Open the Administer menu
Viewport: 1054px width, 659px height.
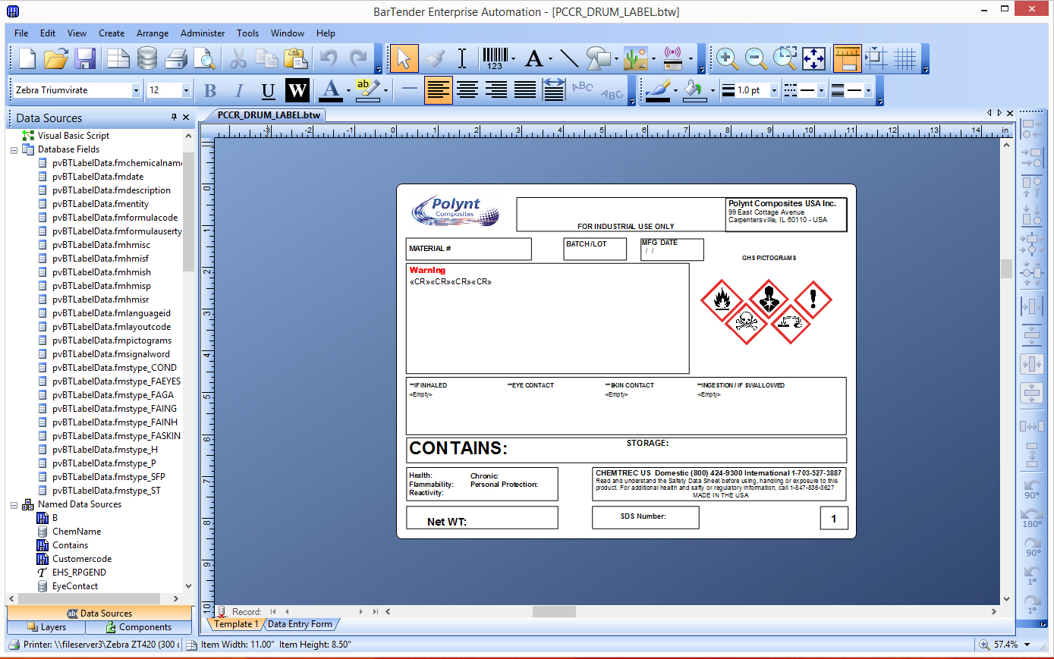(x=203, y=33)
